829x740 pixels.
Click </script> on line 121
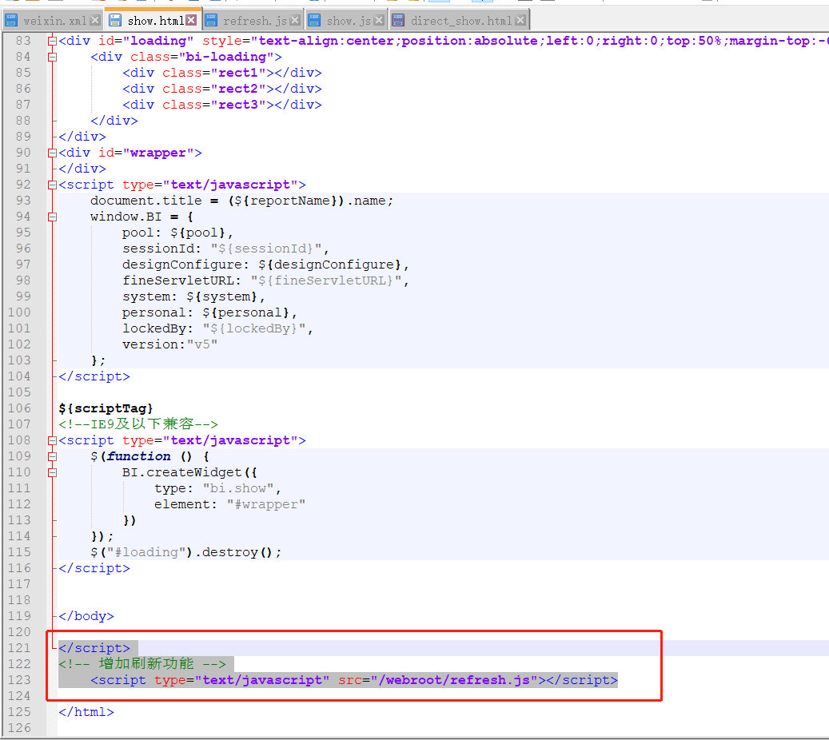pyautogui.click(x=94, y=648)
